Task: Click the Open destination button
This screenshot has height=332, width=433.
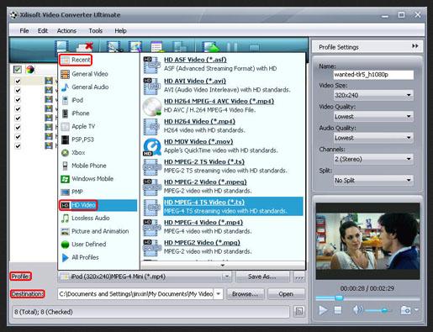Action: pyautogui.click(x=286, y=294)
